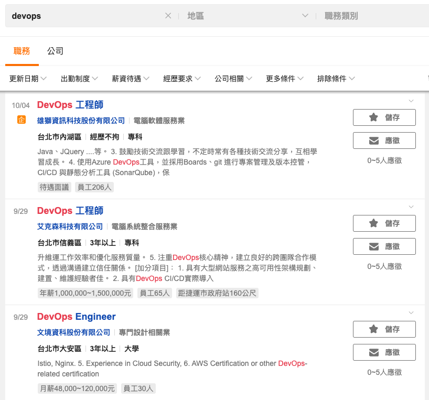429x400 pixels.
Task: Expand the 經歷要求 filter
Action: (x=181, y=79)
